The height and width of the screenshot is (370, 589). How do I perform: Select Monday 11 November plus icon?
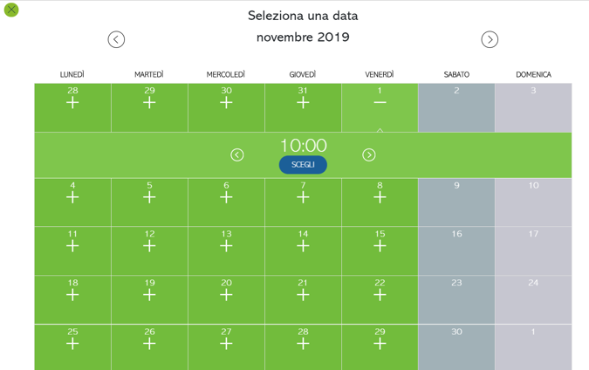(x=72, y=246)
